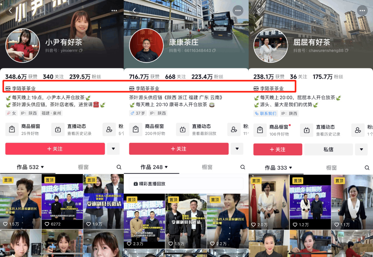Open more options on 屈屈有好茶 profile
This screenshot has width=373, height=257.
(x=362, y=11)
